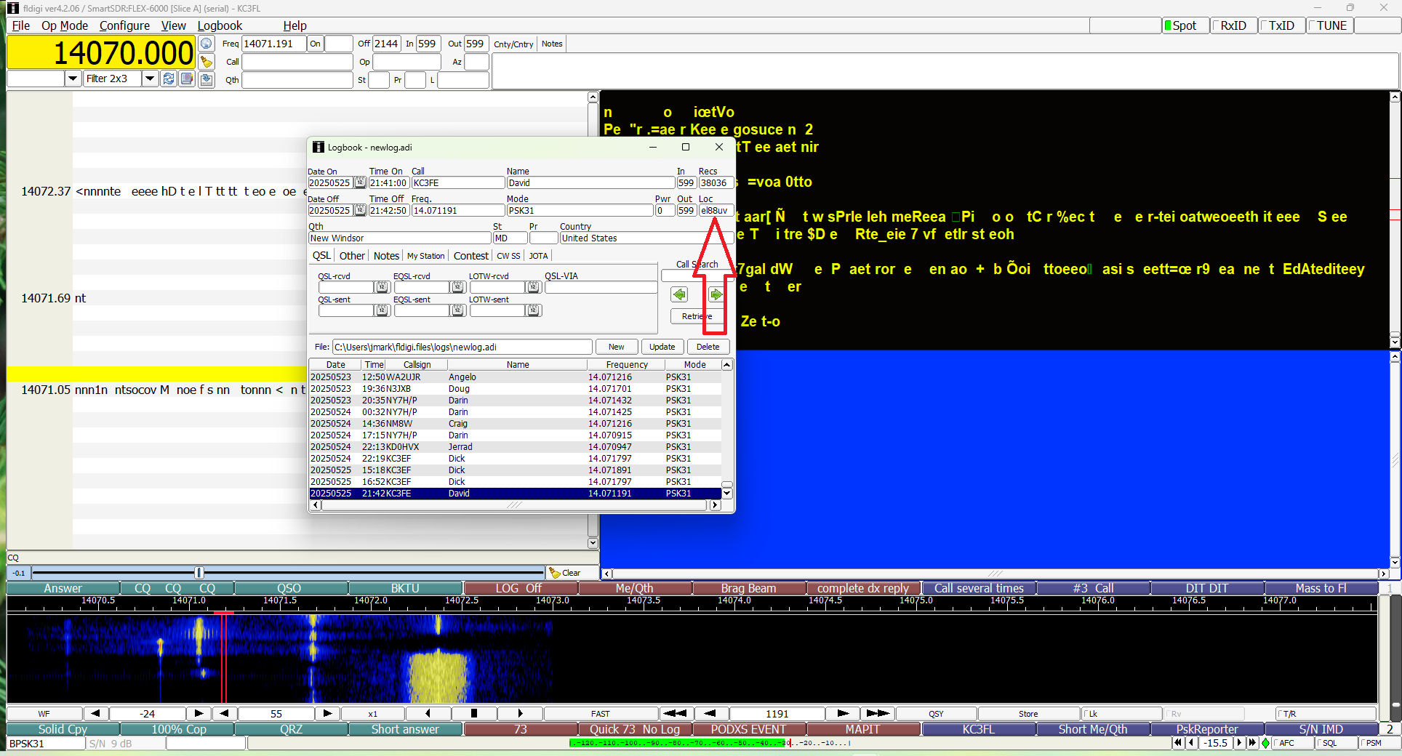Select the KD0HVX Jerrad log entry
This screenshot has height=756, width=1402.
(516, 447)
